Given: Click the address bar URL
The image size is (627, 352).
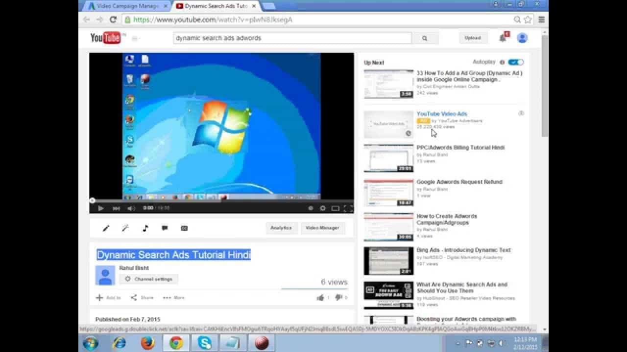Looking at the screenshot, I should (213, 20).
